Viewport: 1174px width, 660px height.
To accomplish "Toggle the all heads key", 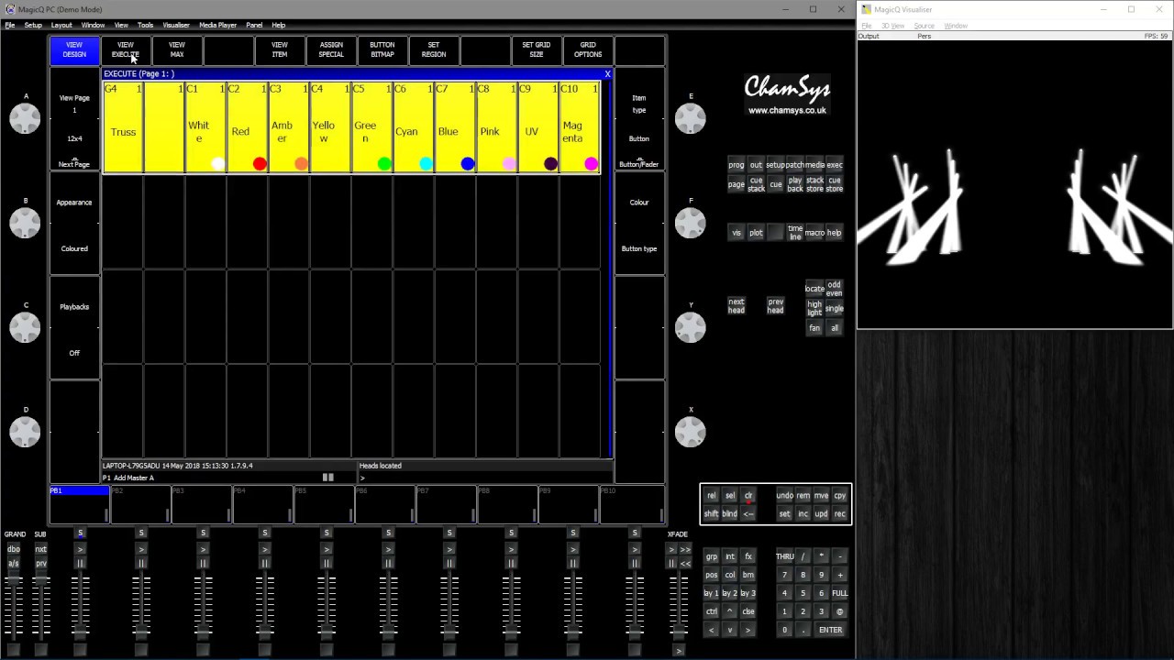I will [834, 328].
